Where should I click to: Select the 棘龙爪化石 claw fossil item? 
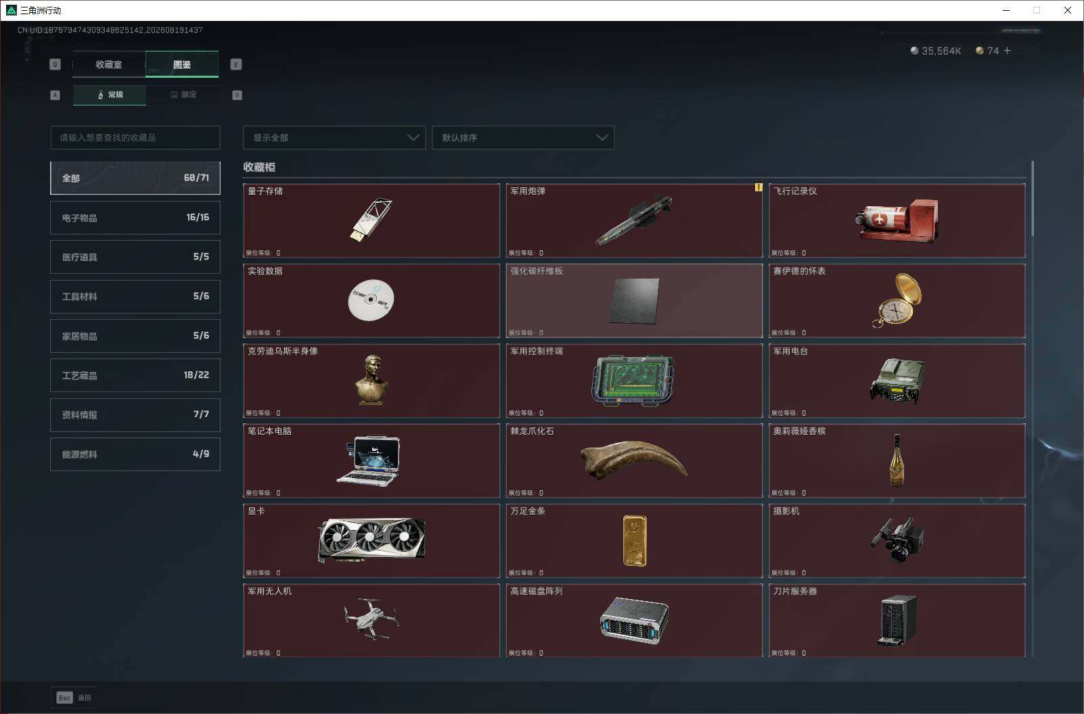pyautogui.click(x=634, y=460)
